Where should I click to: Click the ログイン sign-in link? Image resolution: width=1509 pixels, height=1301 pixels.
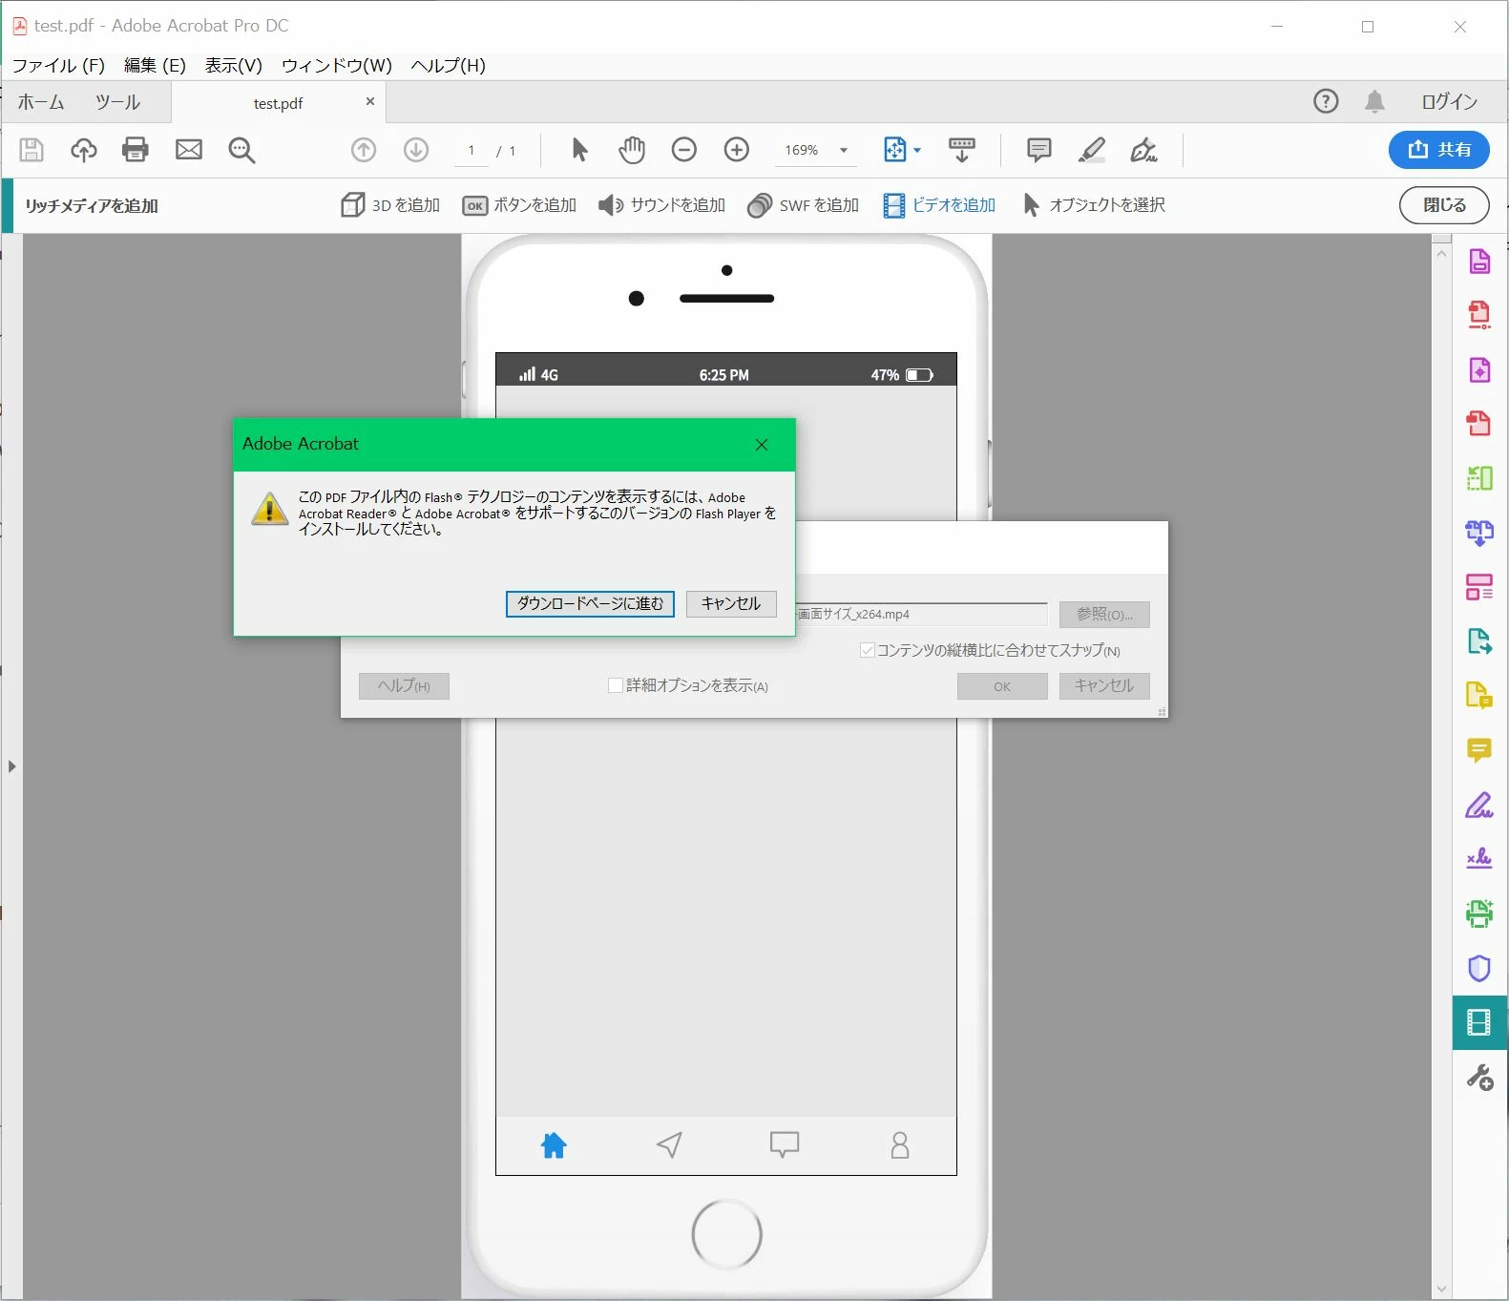(1449, 101)
